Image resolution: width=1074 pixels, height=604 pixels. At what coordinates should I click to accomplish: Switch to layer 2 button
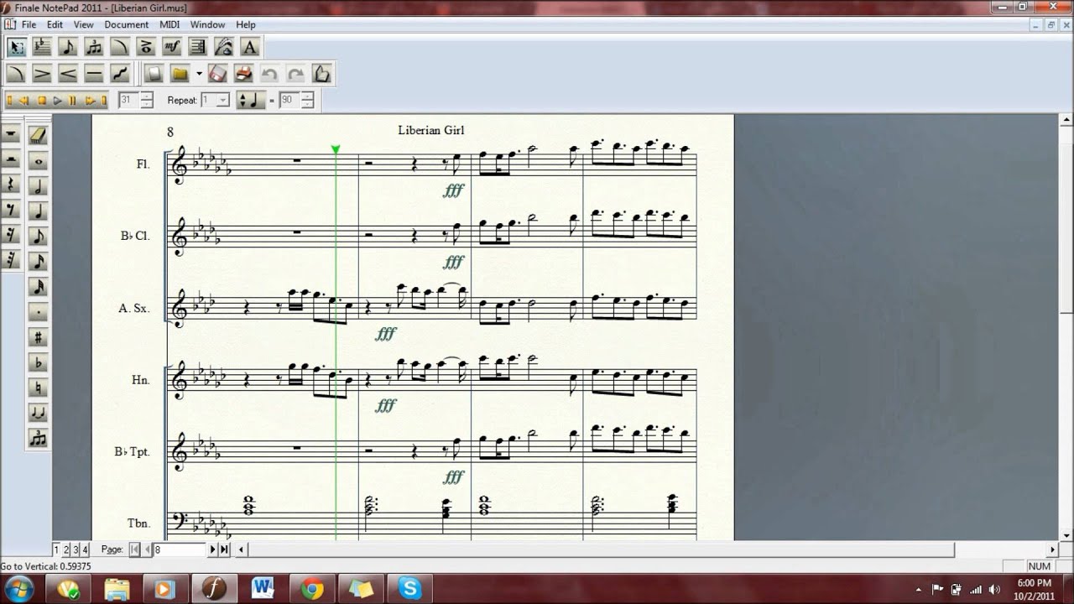65,549
